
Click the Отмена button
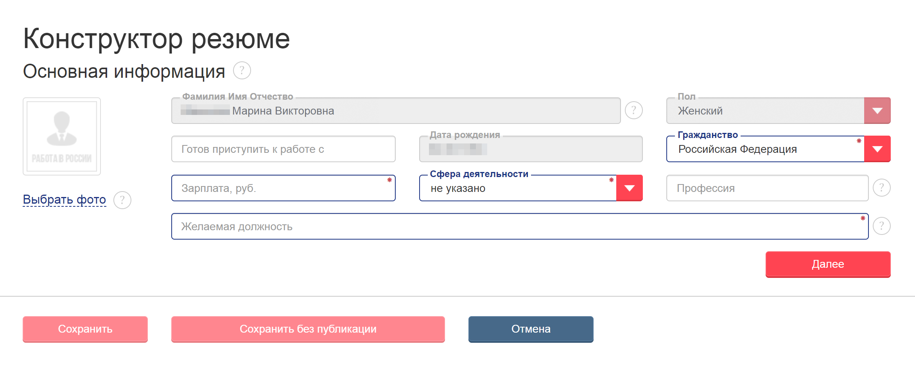pos(531,329)
